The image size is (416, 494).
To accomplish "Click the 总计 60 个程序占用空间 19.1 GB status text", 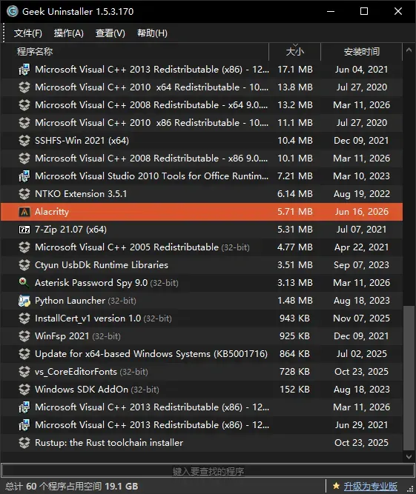I will click(x=72, y=486).
